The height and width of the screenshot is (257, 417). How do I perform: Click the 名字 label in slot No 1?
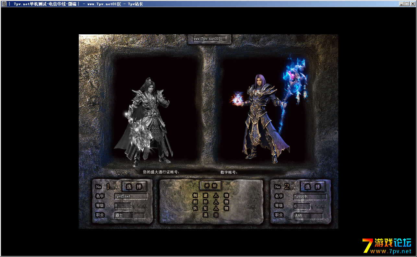click(100, 196)
